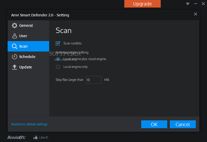Click the Anvi Smart Defender 2.0 - Setting title
Screen dimensions: 207x142
point(40,15)
